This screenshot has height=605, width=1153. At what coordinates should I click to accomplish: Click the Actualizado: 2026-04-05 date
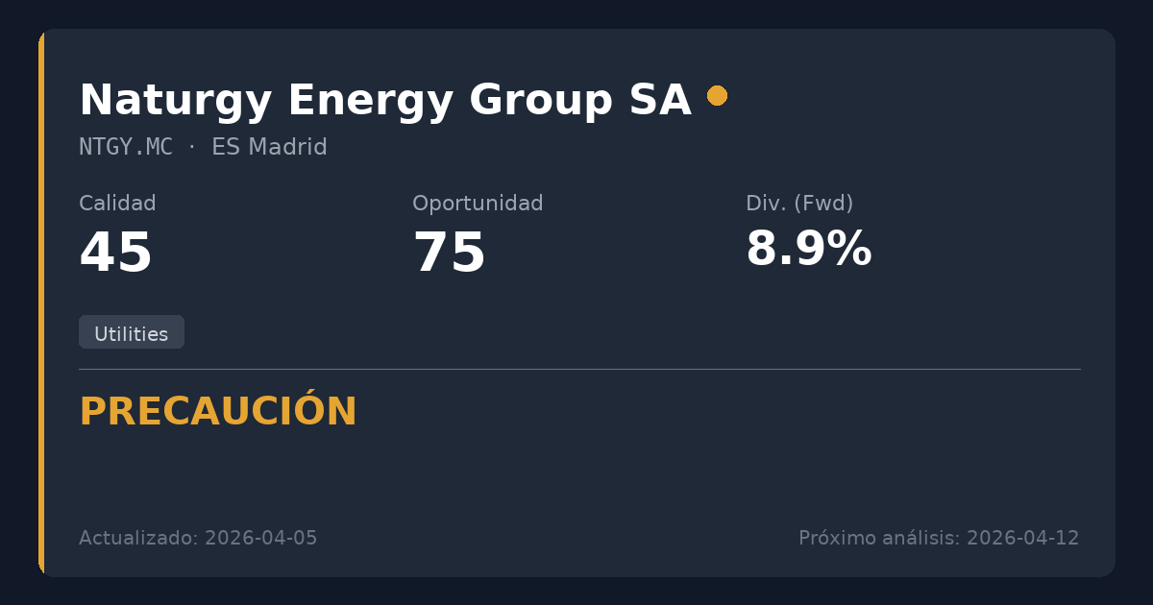[198, 538]
